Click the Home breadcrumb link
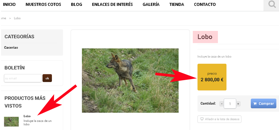 coord(3,18)
